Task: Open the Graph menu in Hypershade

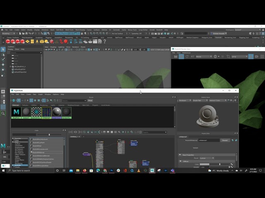Action: 41,94
